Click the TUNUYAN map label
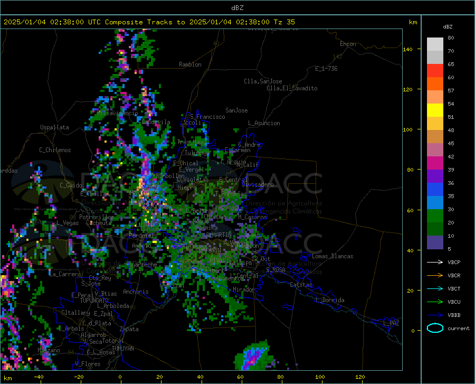 [122, 349]
